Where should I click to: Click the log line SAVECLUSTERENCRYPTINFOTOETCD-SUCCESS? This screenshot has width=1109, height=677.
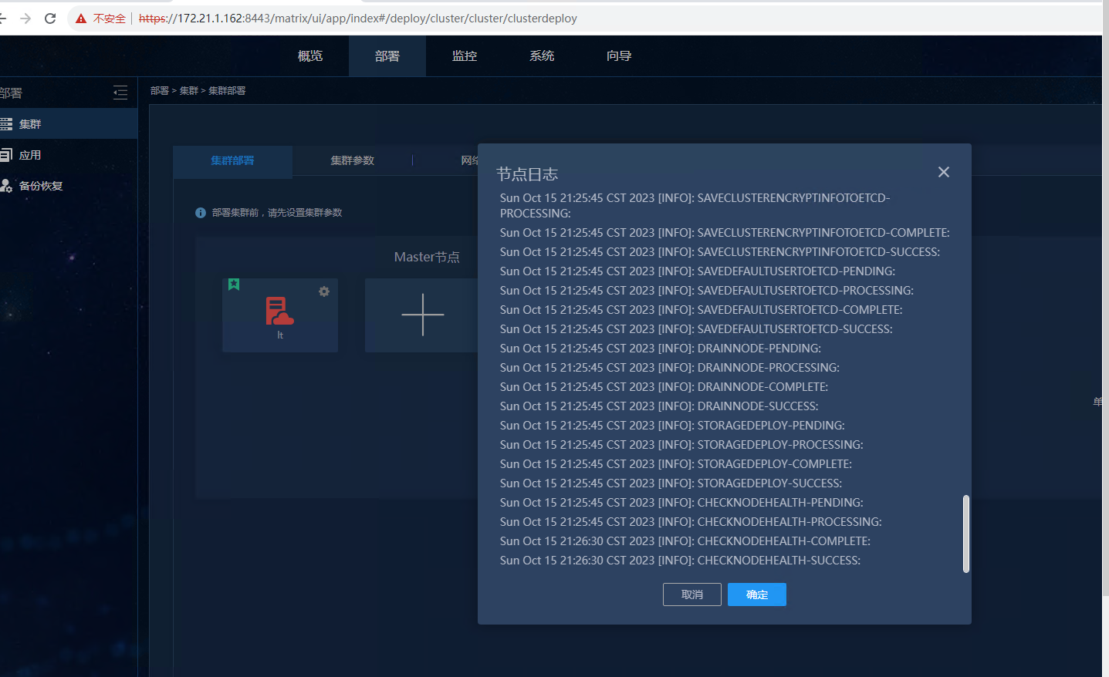pyautogui.click(x=720, y=252)
